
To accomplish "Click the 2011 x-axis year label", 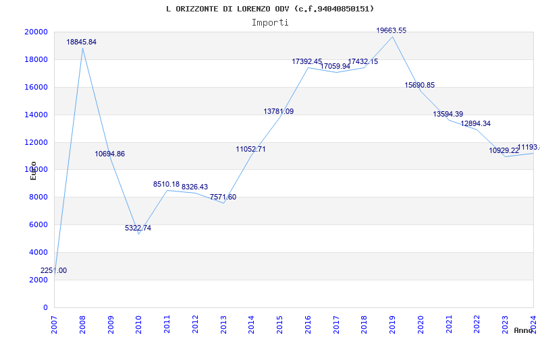I will tap(167, 325).
